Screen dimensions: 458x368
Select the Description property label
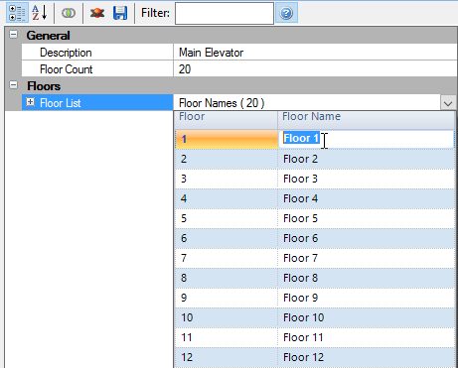click(x=97, y=53)
